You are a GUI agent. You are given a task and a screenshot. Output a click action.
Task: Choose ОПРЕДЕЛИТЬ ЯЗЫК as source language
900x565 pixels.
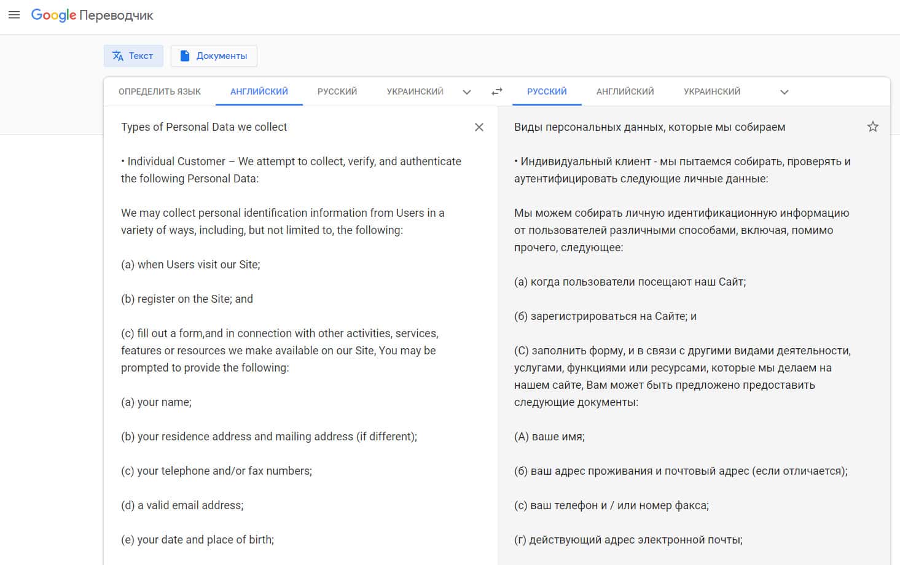(x=160, y=92)
